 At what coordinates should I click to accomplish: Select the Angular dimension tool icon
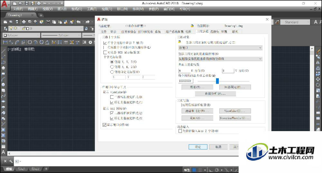[47, 42]
